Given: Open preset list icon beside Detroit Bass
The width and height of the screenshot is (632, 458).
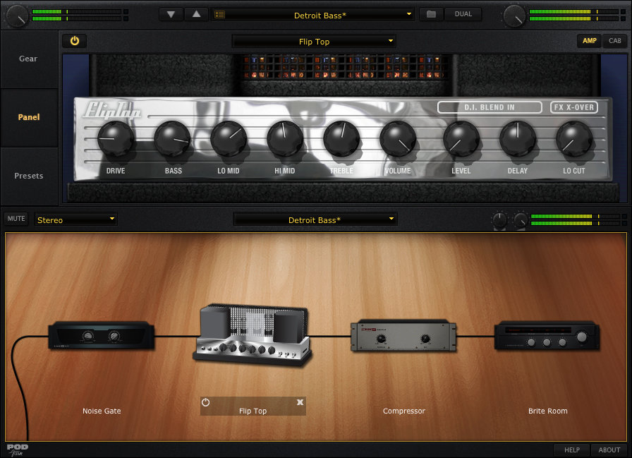Looking at the screenshot, I should (x=219, y=15).
